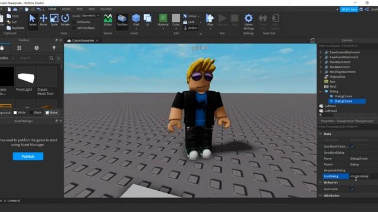Open the Toolbox from ribbon
378x212 pixels.
122,20
